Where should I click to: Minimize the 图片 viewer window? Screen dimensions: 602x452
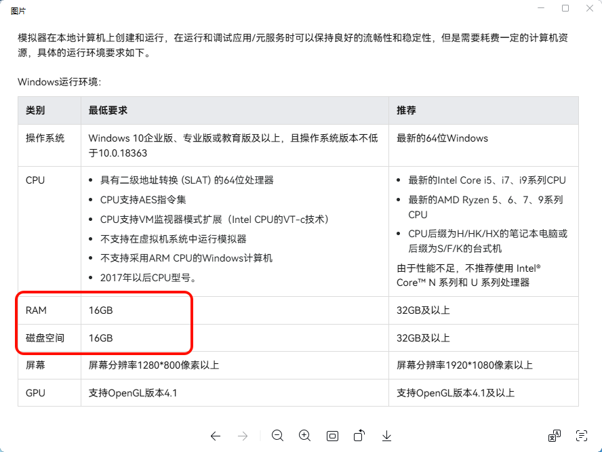pyautogui.click(x=540, y=8)
